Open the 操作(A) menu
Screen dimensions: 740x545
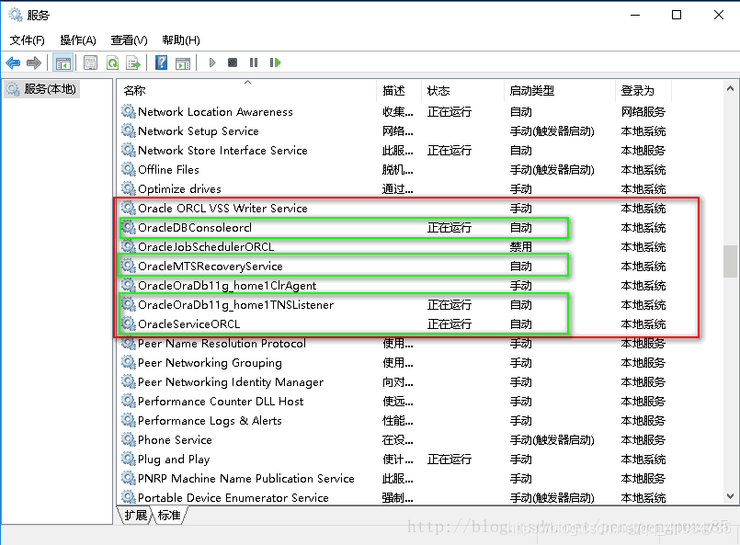[78, 40]
